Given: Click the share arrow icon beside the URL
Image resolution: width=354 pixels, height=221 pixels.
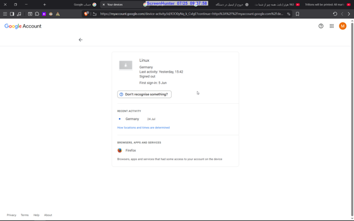Looking at the screenshot, I should pos(95,14).
